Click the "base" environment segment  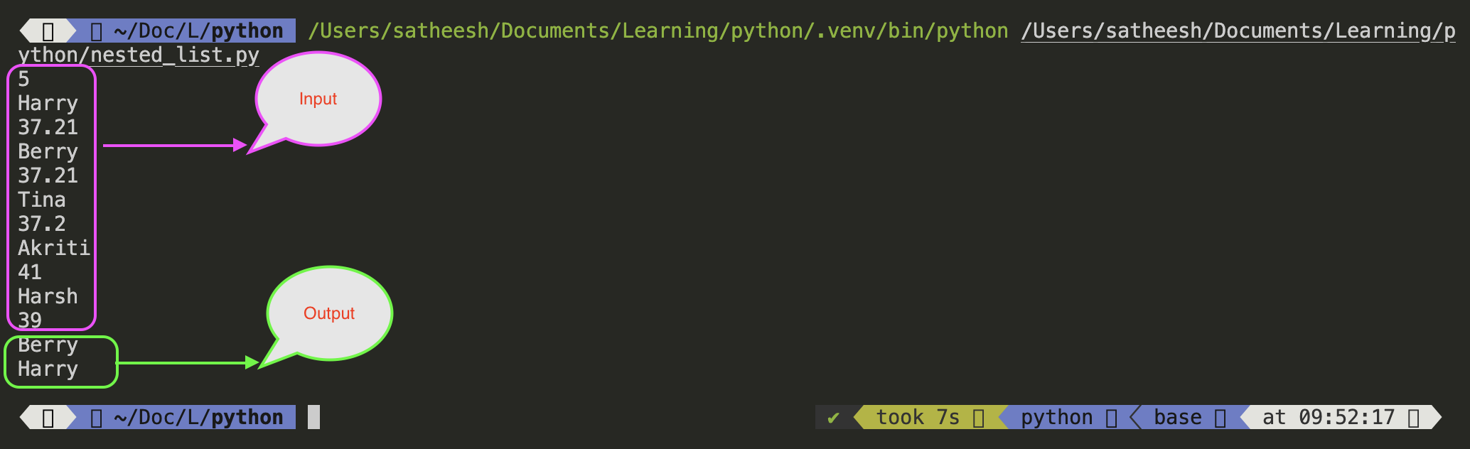pyautogui.click(x=1177, y=418)
